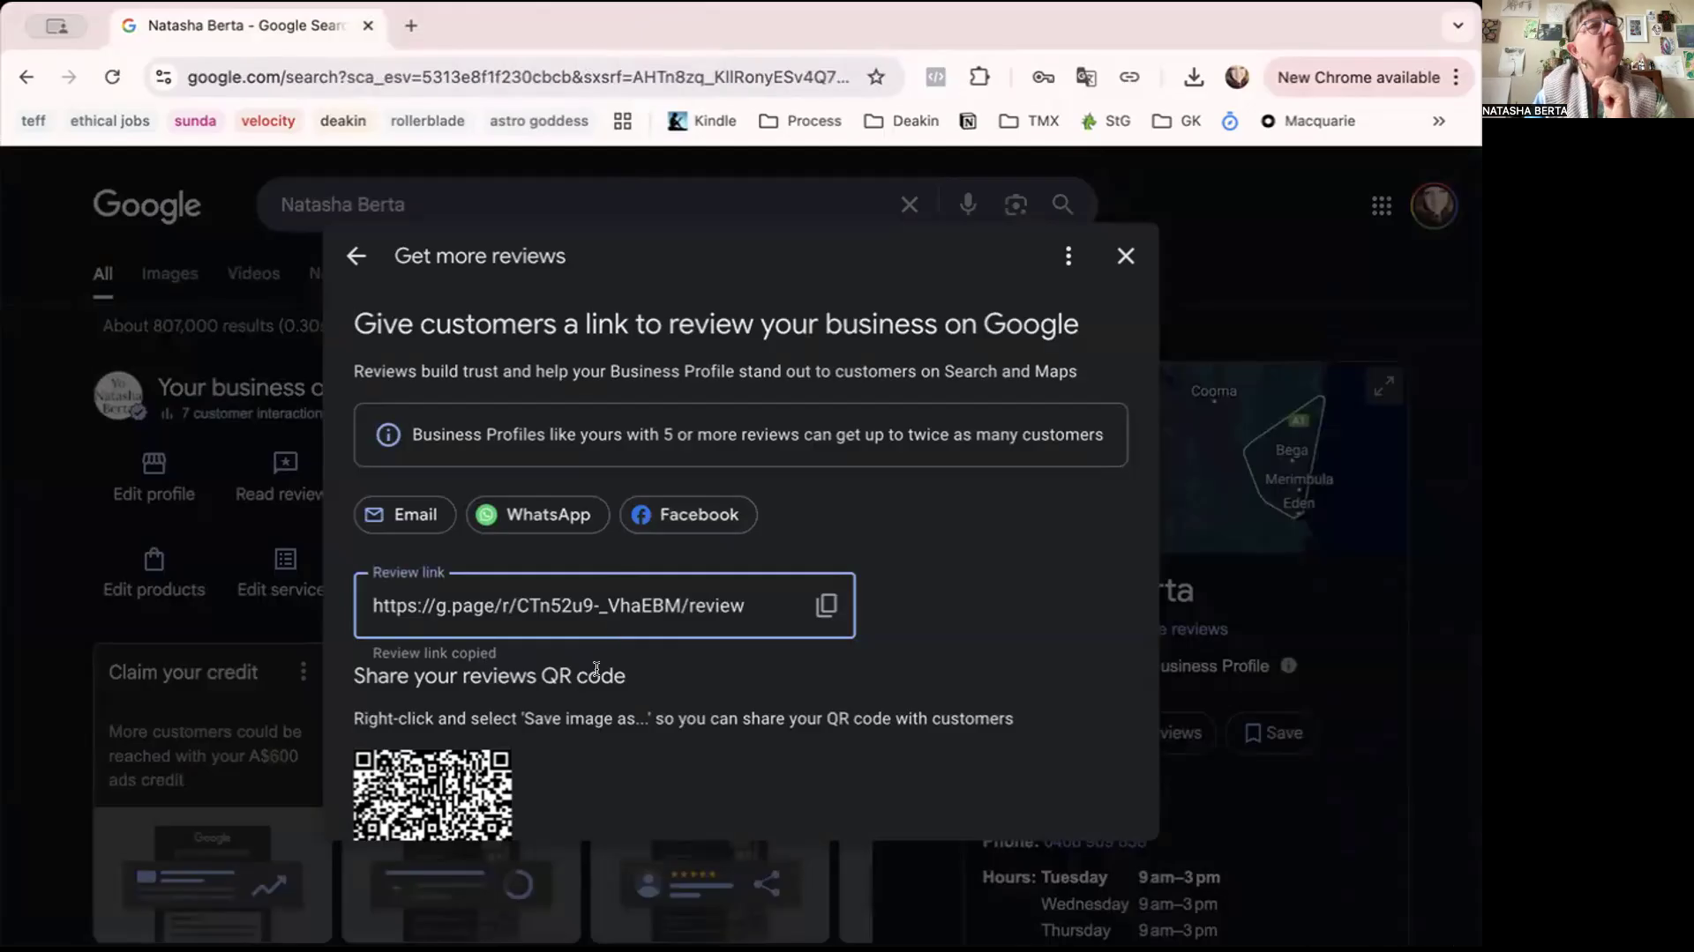Image resolution: width=1694 pixels, height=952 pixels.
Task: Open the StG bookmark
Action: pyautogui.click(x=1106, y=121)
